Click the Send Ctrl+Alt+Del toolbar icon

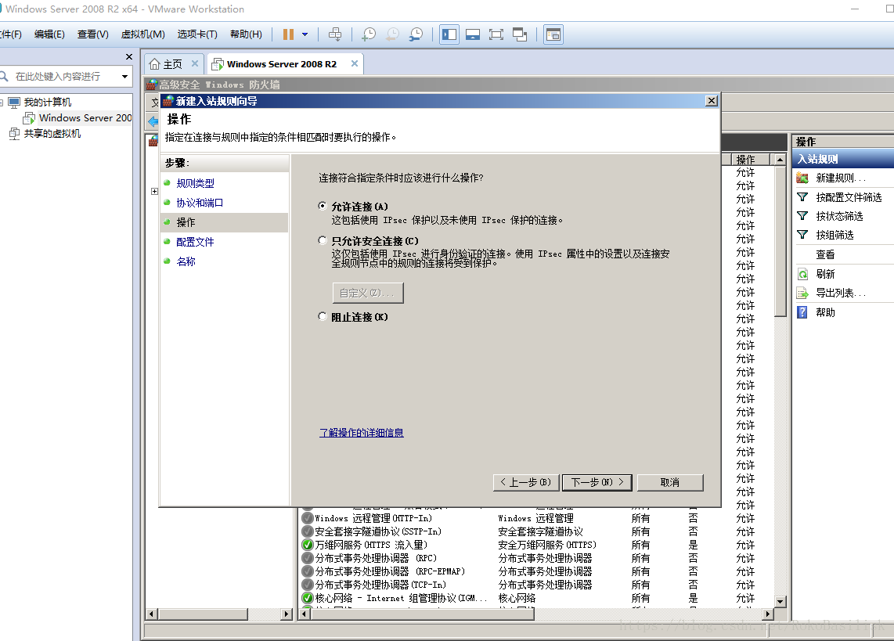click(x=335, y=34)
